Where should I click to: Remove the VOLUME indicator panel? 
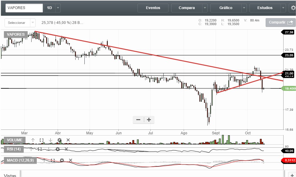68,140
